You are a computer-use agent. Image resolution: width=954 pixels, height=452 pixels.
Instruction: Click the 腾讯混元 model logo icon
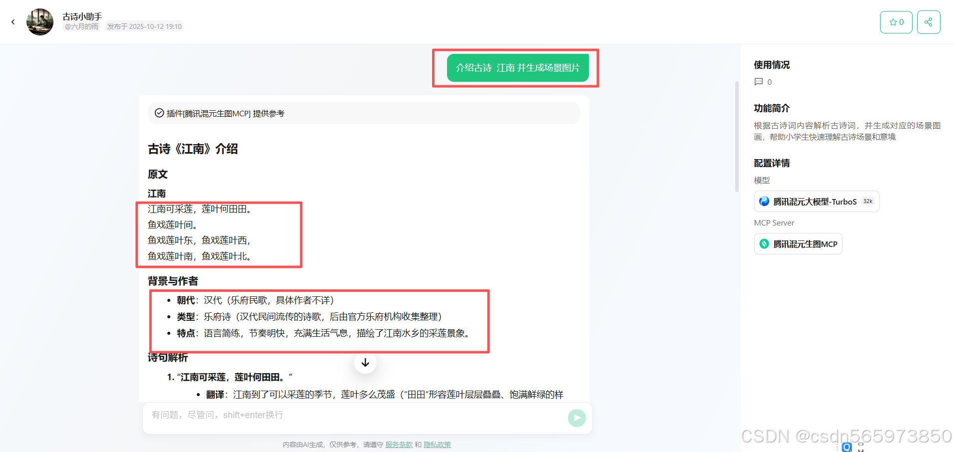(764, 202)
